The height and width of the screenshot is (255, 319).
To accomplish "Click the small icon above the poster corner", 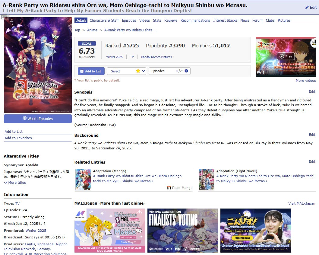I will coord(5,17).
